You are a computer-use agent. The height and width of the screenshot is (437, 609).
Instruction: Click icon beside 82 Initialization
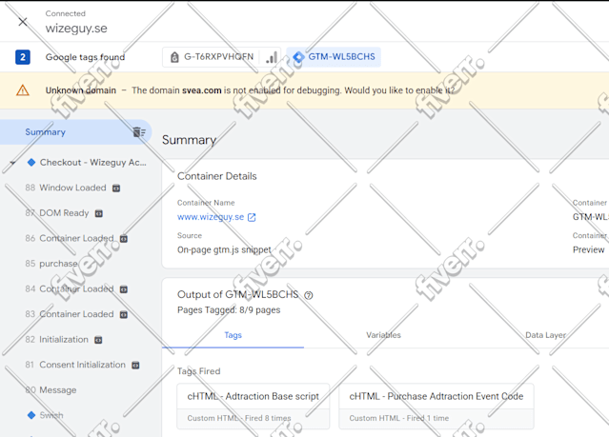click(99, 340)
